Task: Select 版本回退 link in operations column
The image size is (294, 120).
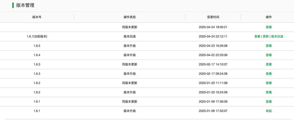Action: click(277, 36)
